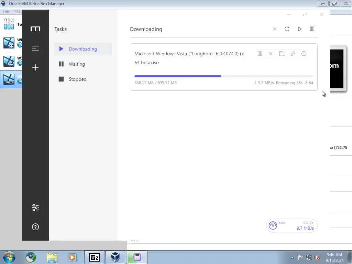Remove the Longhorn iso download task
Screen dimensions: 352x264
click(271, 54)
